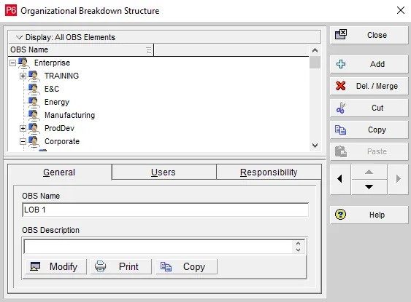Collapse the Enterprise tree node
The width and height of the screenshot is (411, 302).
coord(12,63)
